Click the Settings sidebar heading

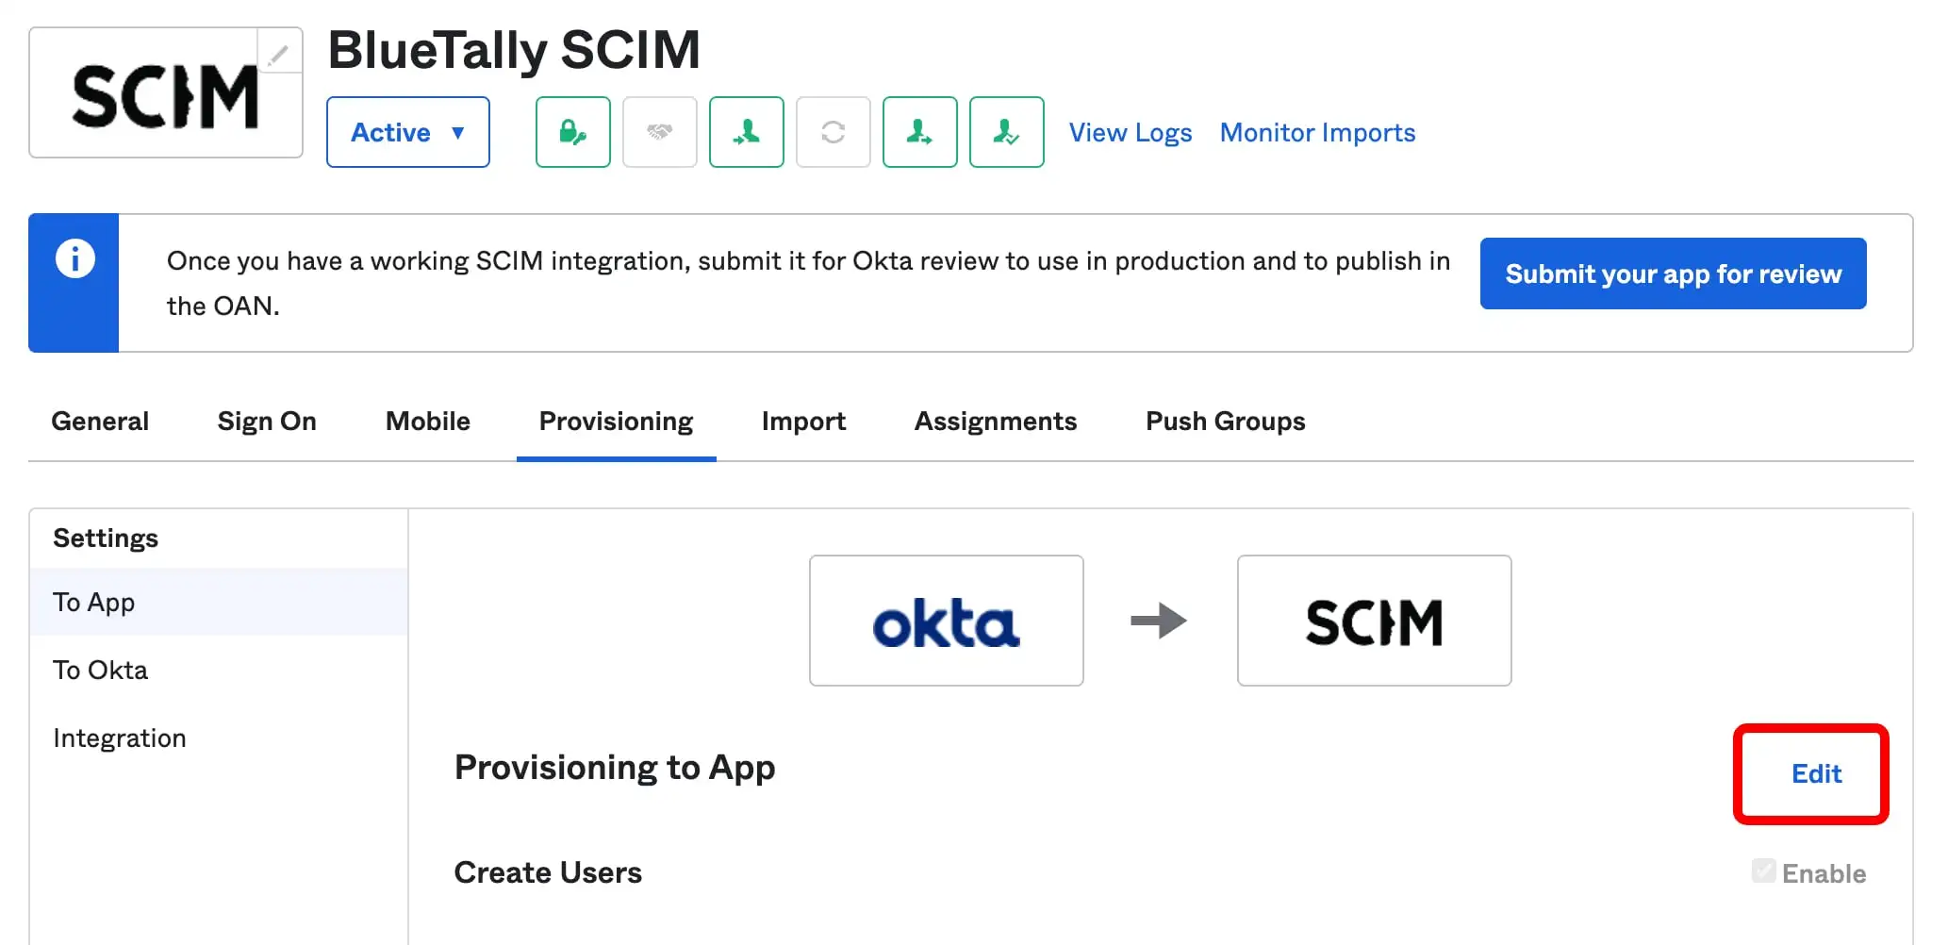coord(106,539)
